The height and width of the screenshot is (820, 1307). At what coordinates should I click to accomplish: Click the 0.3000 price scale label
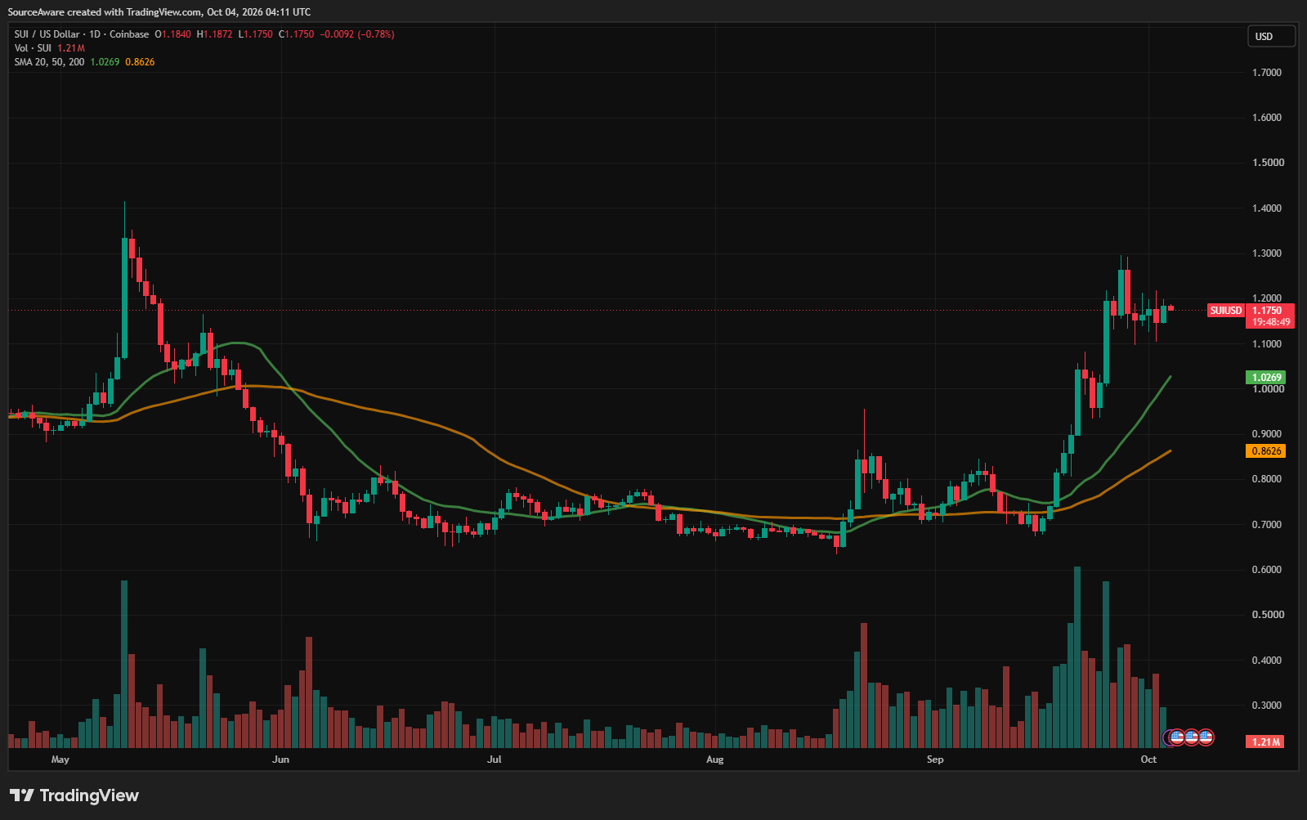[1267, 706]
